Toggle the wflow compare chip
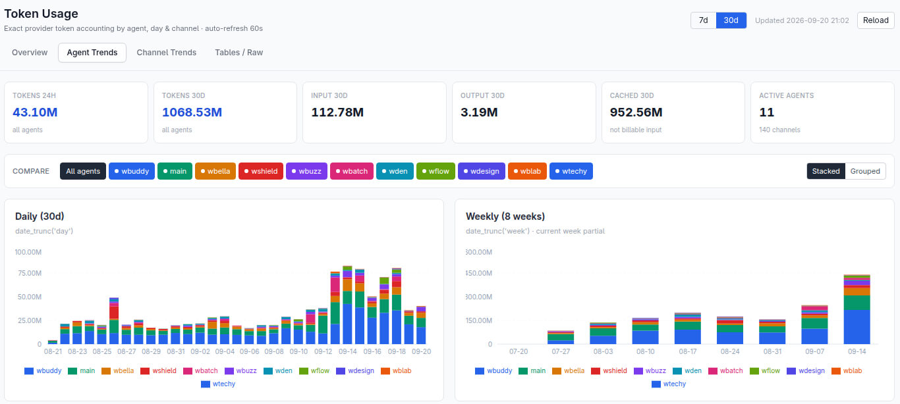The height and width of the screenshot is (404, 900). pyautogui.click(x=436, y=171)
